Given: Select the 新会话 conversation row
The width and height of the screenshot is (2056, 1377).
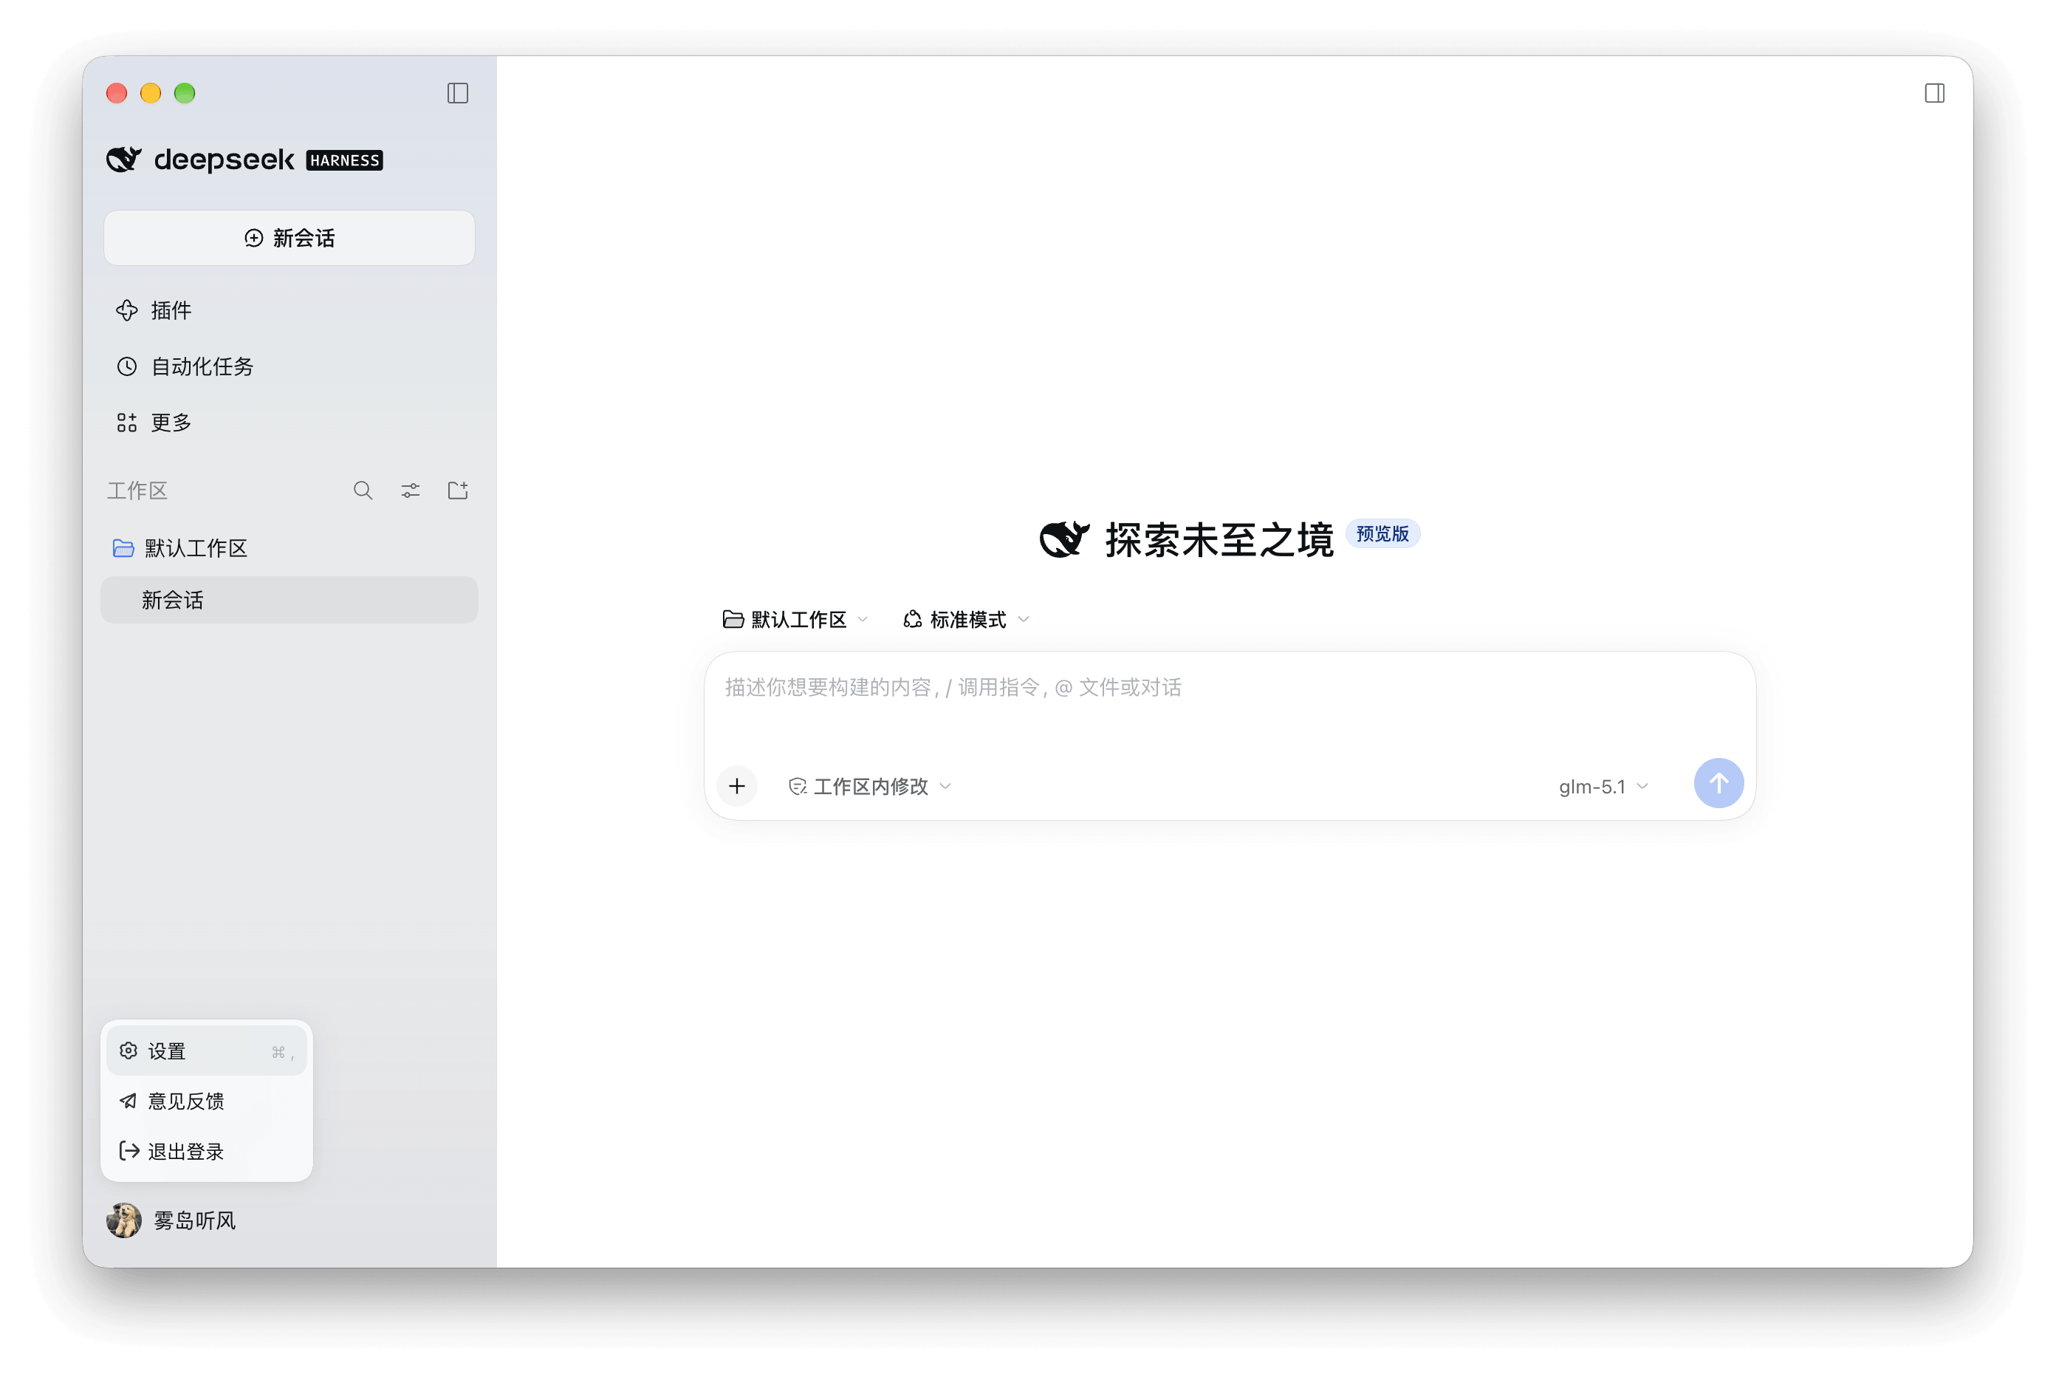Looking at the screenshot, I should click(289, 600).
